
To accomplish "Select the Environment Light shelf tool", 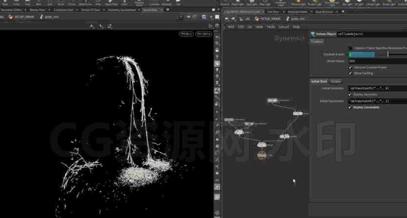I will (332, 3).
